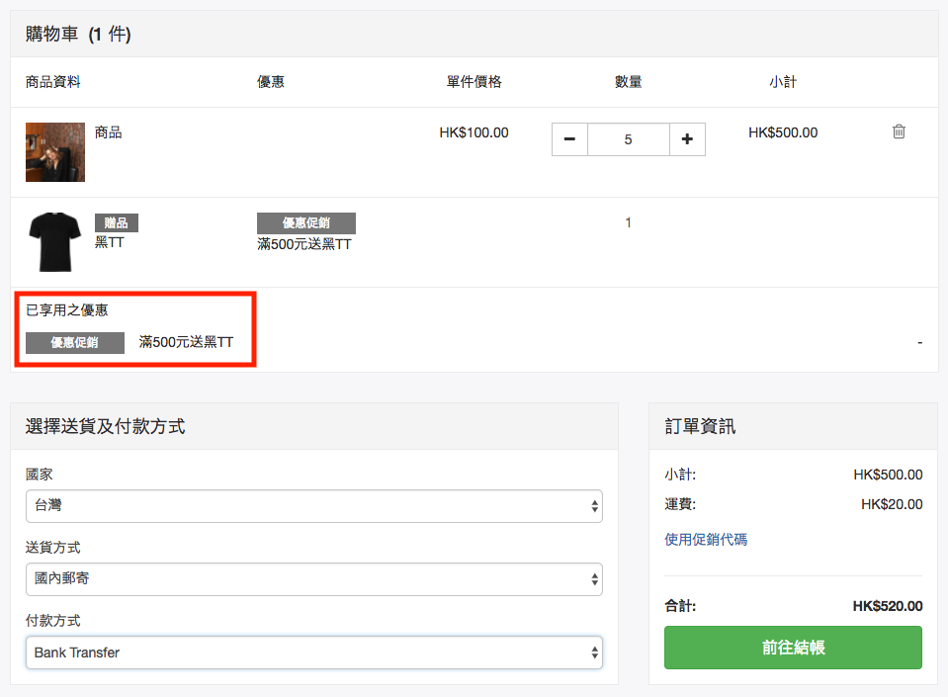The width and height of the screenshot is (948, 697).
Task: Click the 訂單資訊 heading
Action: pos(700,426)
